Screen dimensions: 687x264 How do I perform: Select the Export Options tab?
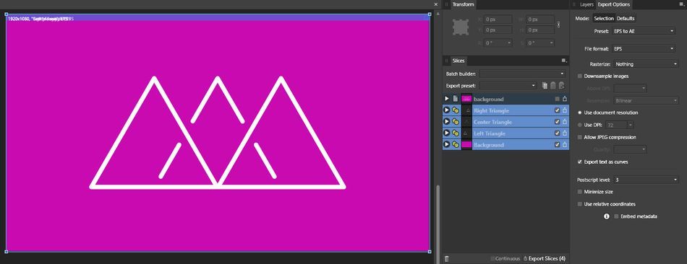pos(613,4)
